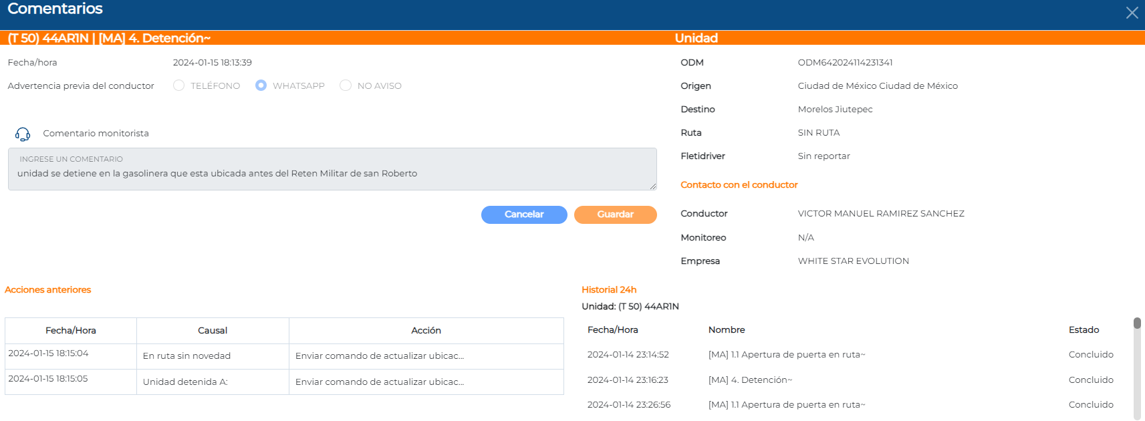Screen dimensions: 1145x421
Task: Open the Contacto con el conductor link
Action: 739,185
